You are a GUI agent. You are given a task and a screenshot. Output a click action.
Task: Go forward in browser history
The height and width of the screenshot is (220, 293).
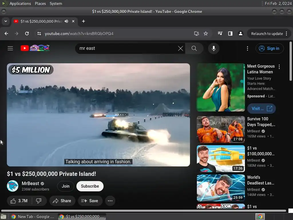[x=17, y=34]
